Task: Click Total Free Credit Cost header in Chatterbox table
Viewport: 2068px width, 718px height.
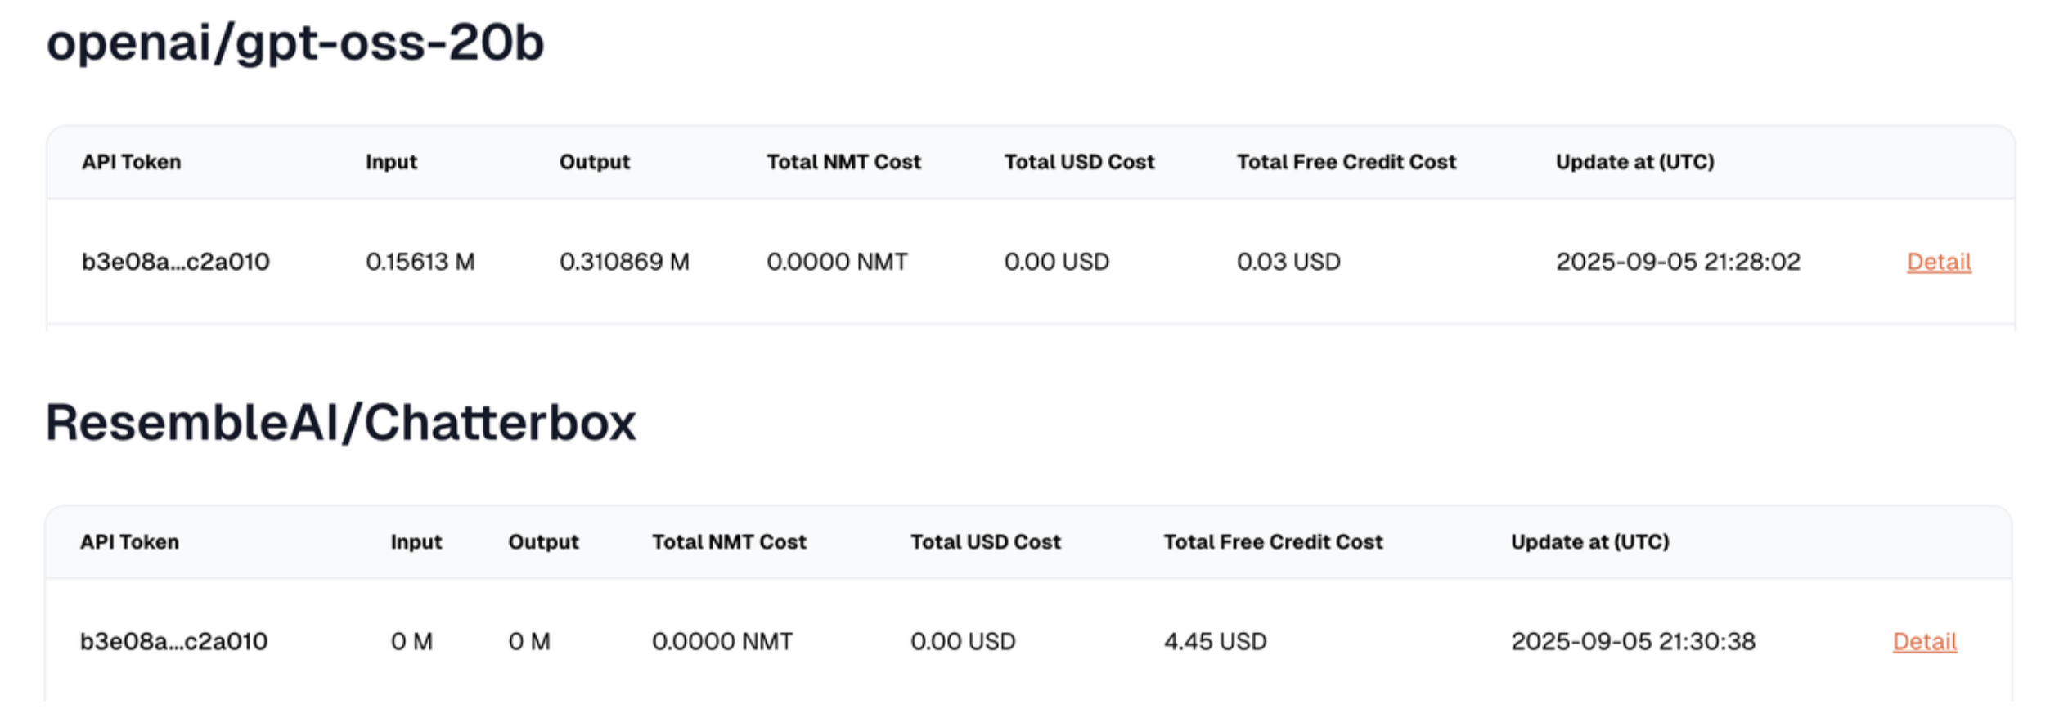Action: tap(1274, 541)
